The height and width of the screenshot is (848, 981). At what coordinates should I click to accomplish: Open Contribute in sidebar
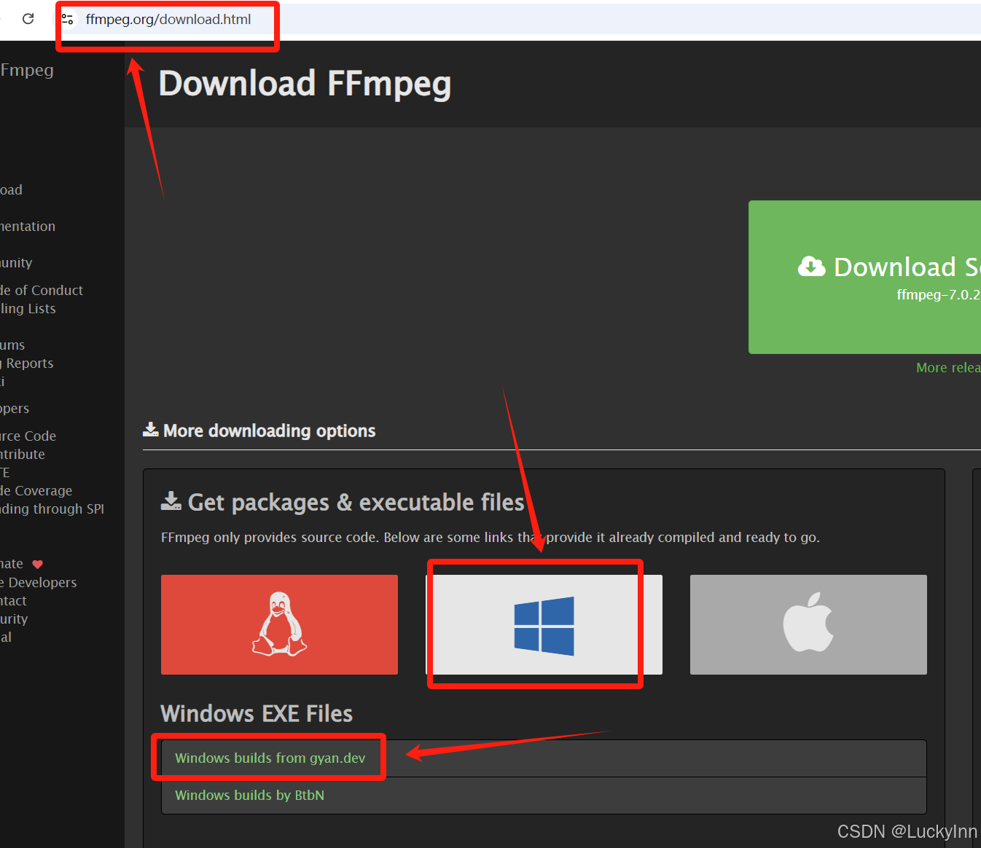click(x=23, y=454)
